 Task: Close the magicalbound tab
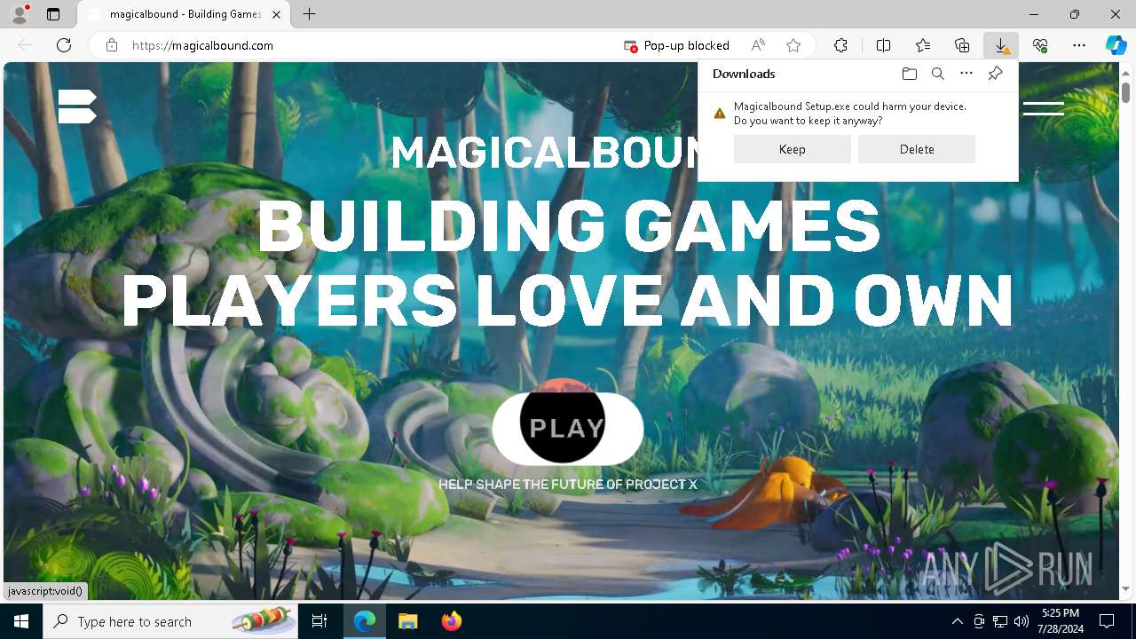tap(276, 14)
